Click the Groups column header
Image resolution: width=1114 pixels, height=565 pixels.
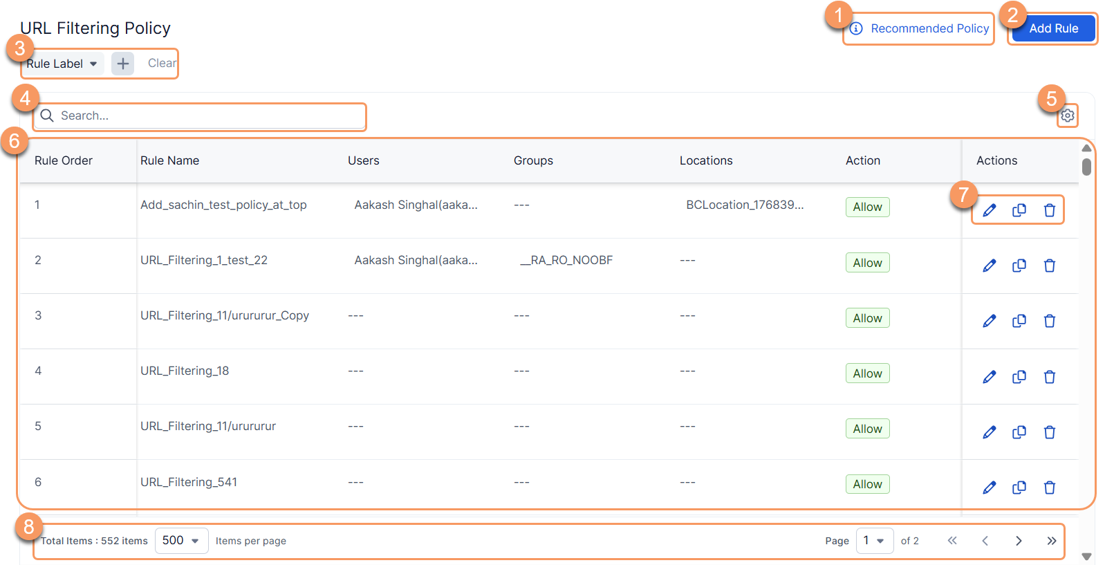click(x=533, y=160)
